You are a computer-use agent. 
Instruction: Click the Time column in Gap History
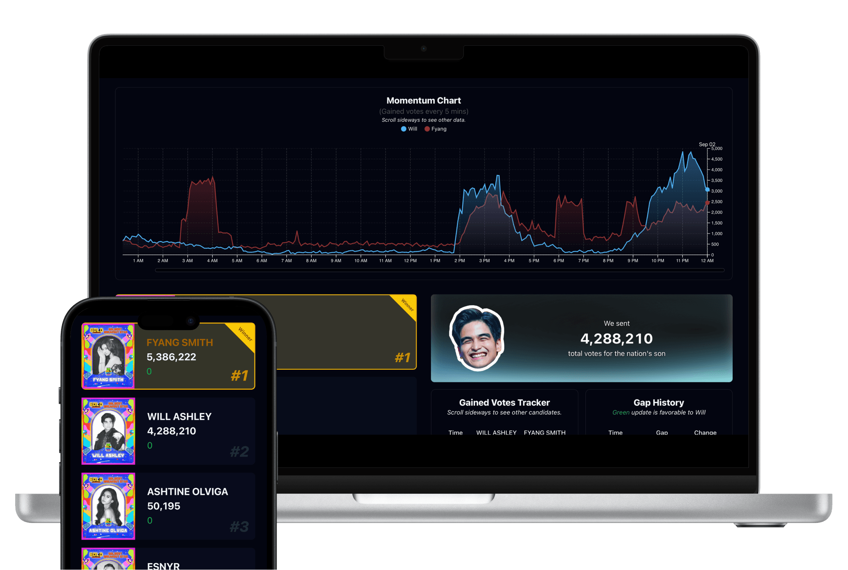pos(615,433)
